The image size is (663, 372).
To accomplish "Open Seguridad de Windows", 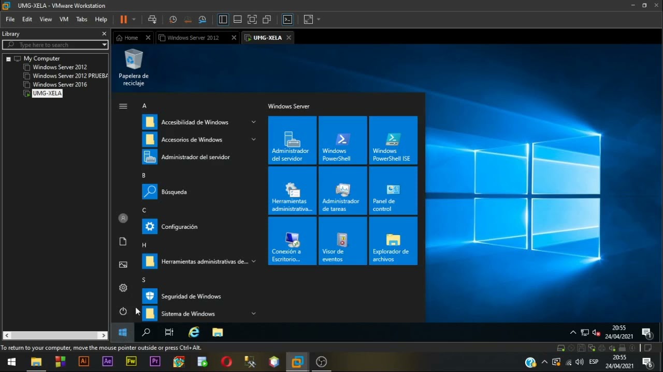I will [199, 297].
